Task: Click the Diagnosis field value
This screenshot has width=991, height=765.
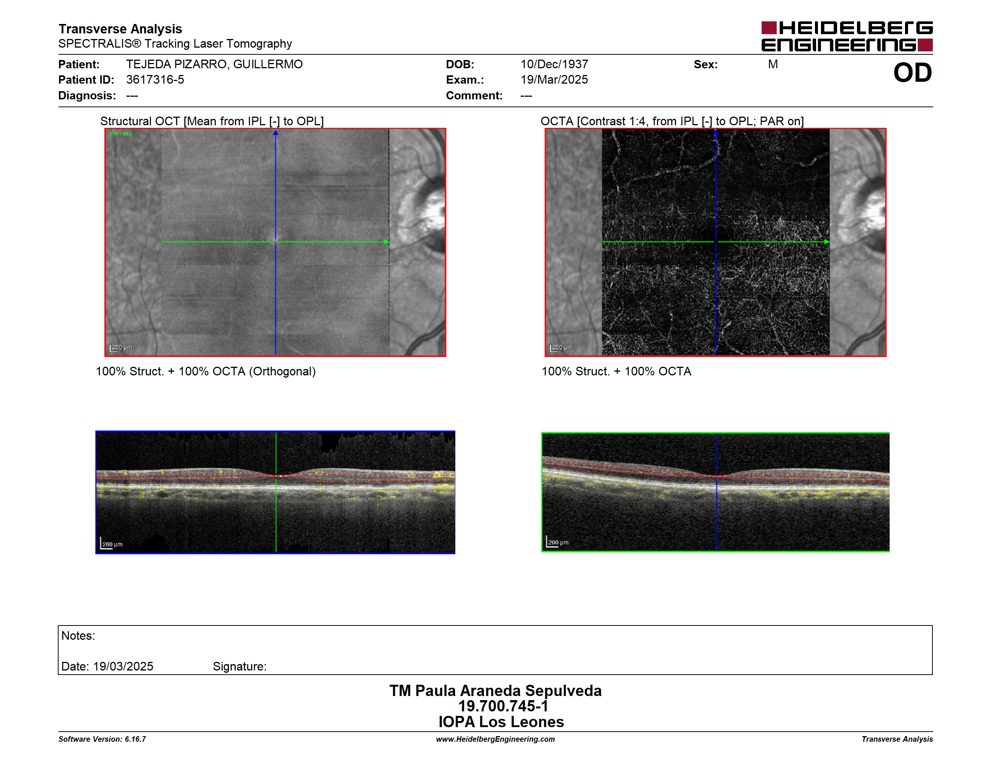Action: tap(132, 96)
